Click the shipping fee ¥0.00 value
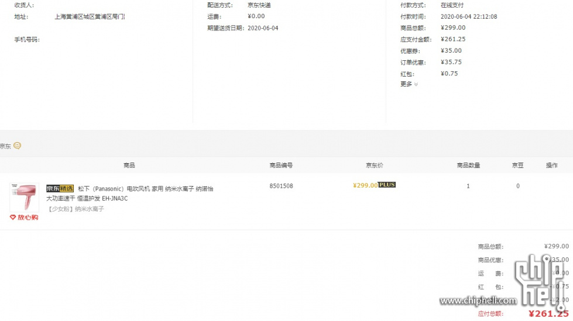 [x=256, y=16]
